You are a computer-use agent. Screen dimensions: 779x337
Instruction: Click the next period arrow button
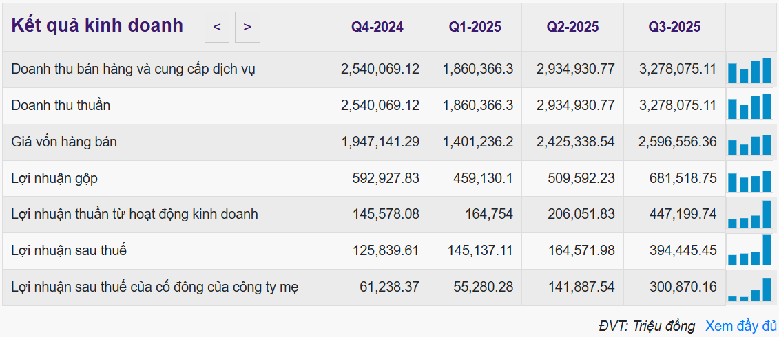point(247,28)
